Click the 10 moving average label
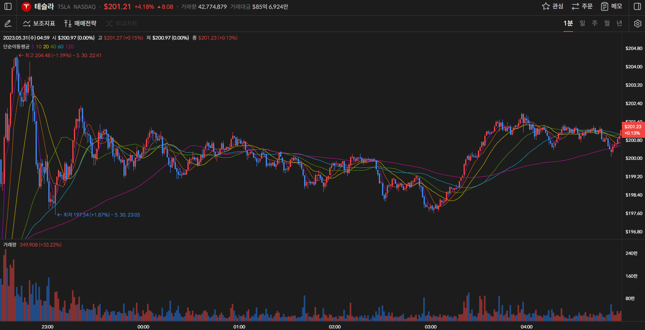The height and width of the screenshot is (330, 645). pos(39,47)
